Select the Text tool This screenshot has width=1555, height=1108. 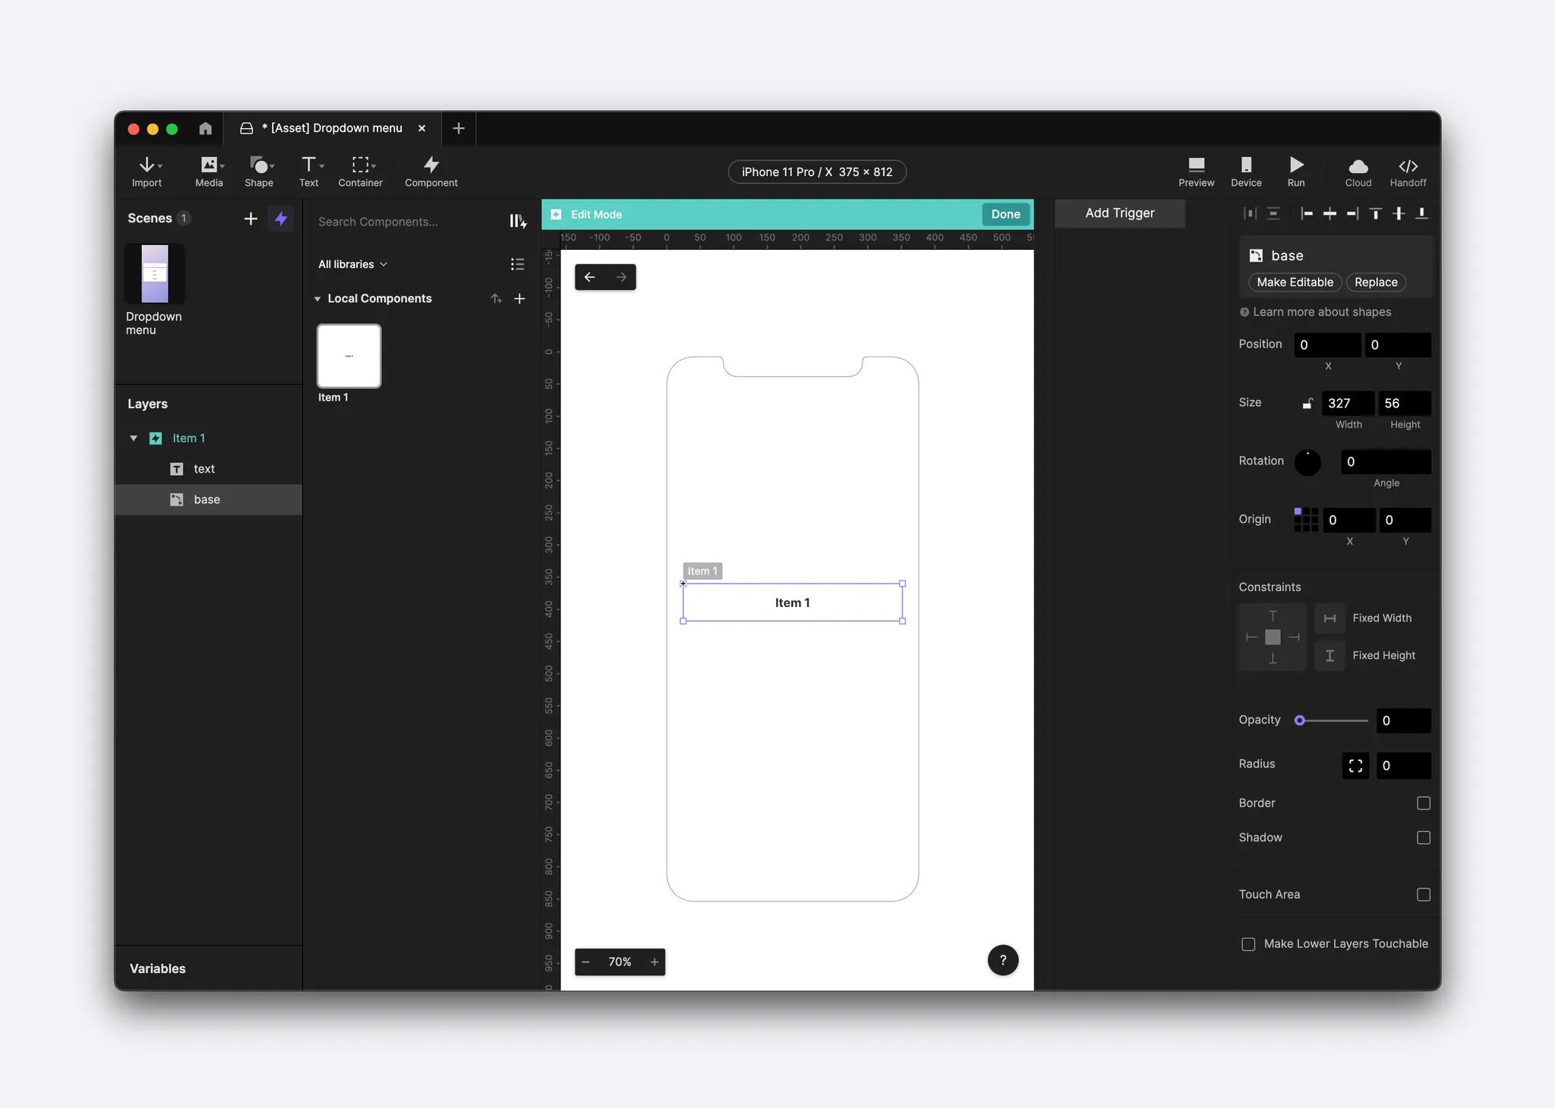(x=308, y=170)
